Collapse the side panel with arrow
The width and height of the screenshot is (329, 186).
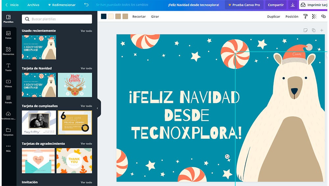point(97,108)
